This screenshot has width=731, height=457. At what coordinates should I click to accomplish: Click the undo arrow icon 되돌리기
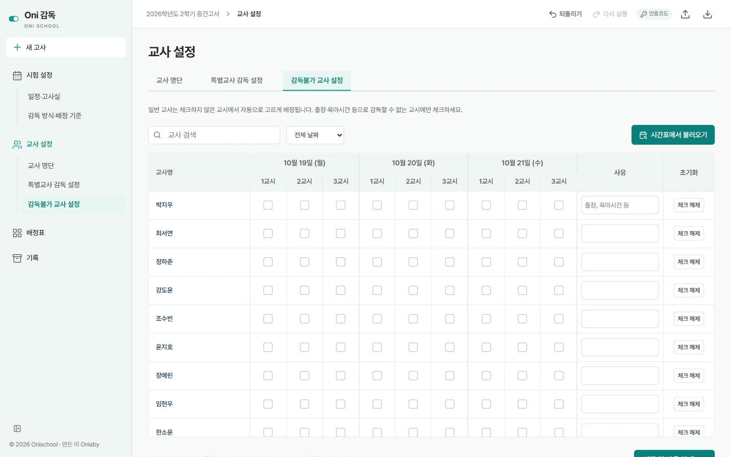click(x=553, y=14)
